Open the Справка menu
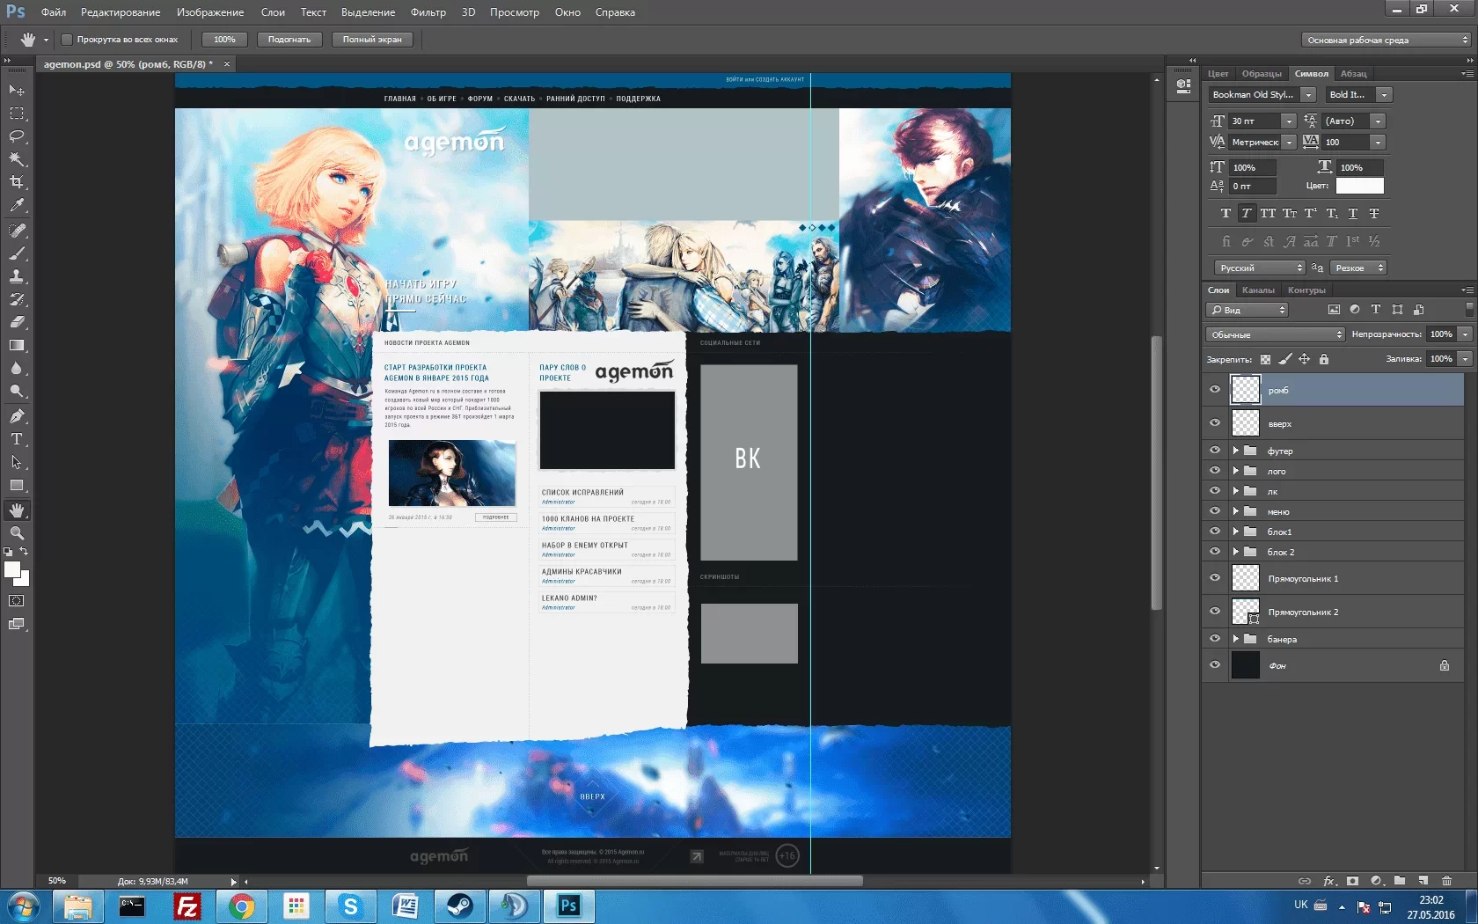1478x924 pixels. [615, 12]
